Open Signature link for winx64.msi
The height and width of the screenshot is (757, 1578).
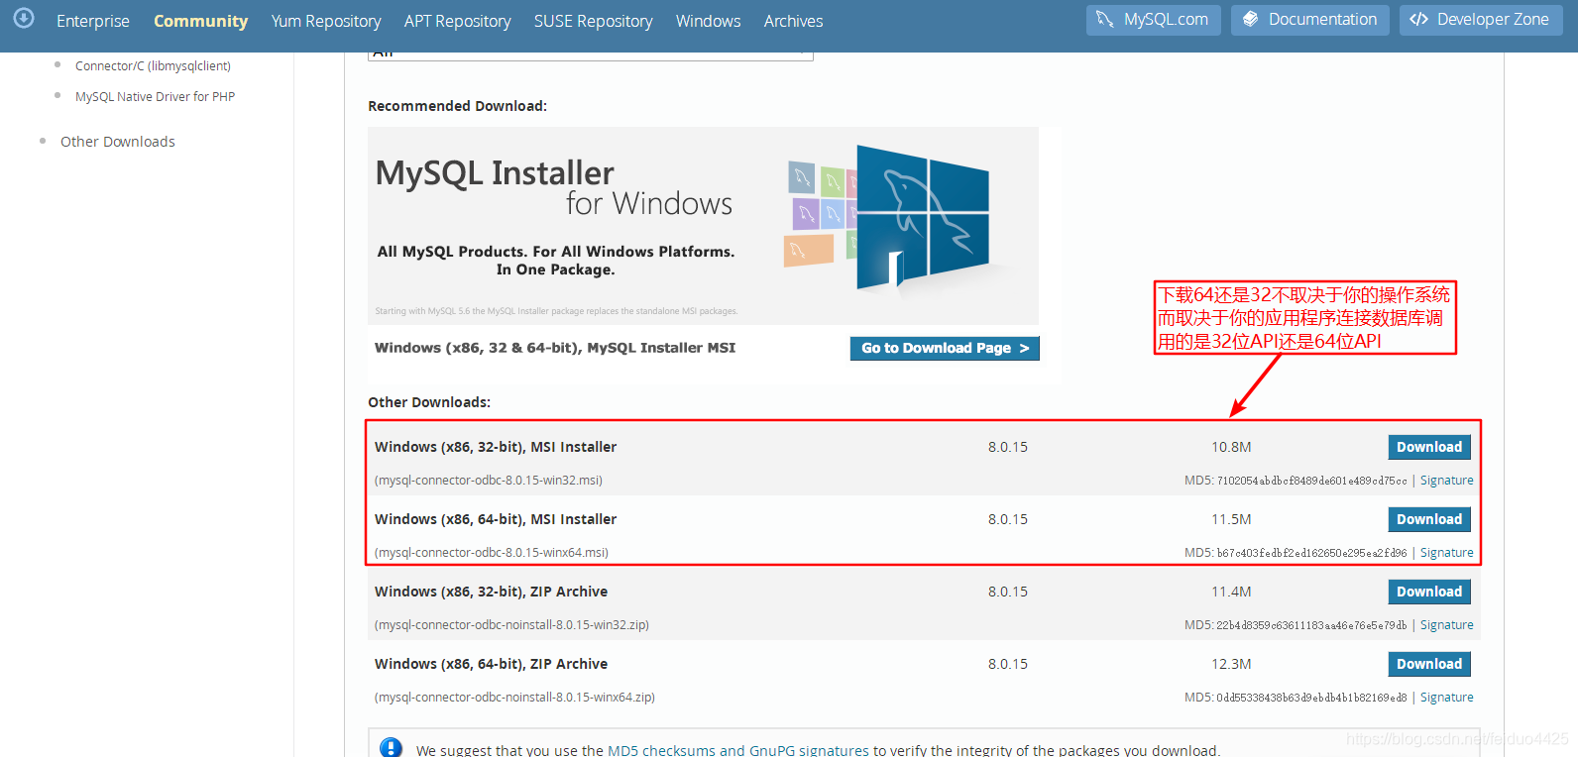click(1447, 553)
